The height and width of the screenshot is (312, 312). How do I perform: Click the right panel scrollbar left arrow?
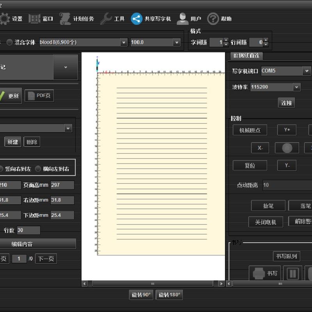pos(229,284)
